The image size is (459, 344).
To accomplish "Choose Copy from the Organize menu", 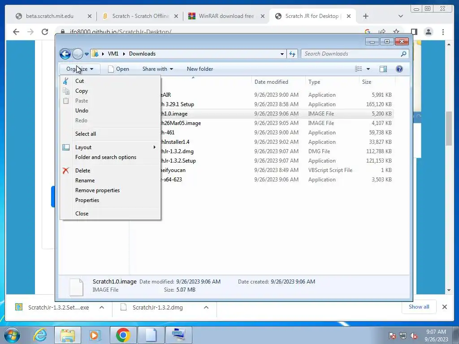I will 110,91.
